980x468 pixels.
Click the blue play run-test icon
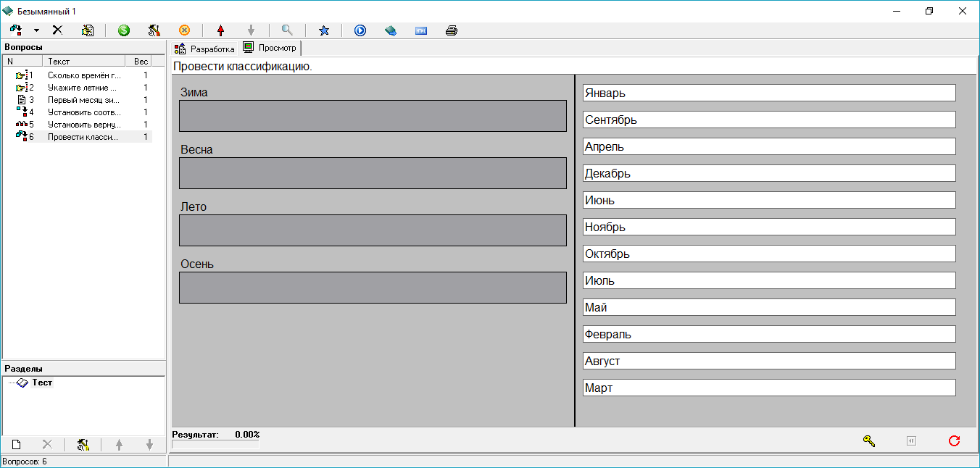360,30
